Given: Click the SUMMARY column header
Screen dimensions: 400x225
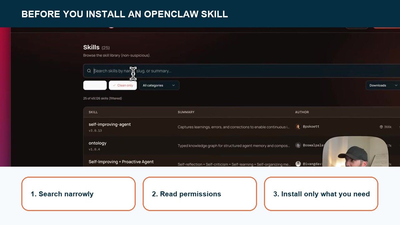Looking at the screenshot, I should 186,112.
